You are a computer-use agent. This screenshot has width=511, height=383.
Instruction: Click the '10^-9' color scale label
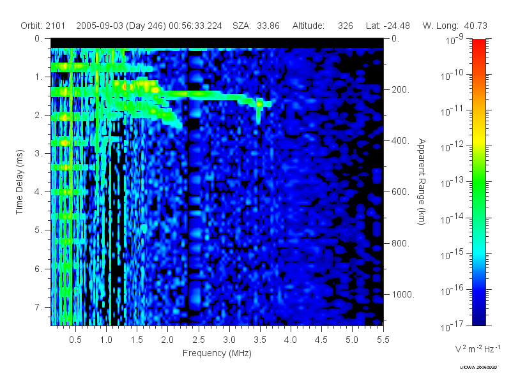click(455, 39)
